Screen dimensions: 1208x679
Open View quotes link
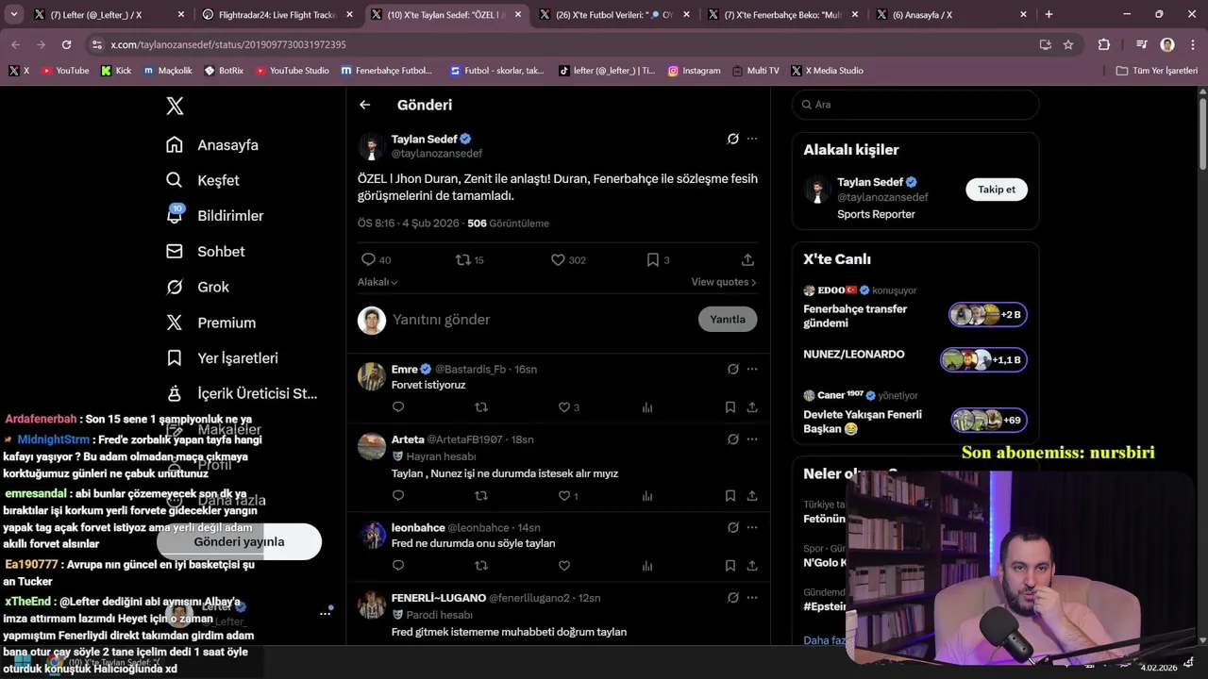pos(724,282)
